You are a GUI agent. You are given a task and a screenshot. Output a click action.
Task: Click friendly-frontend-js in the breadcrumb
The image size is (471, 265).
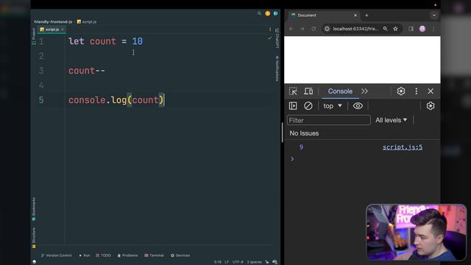tap(53, 21)
